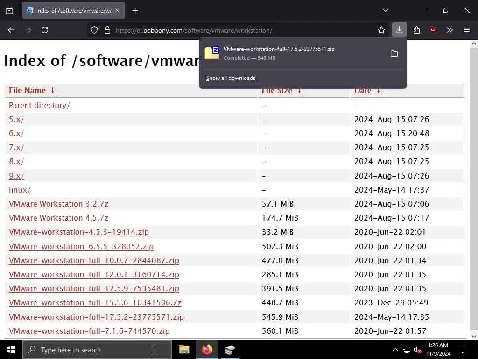Open the 7.x folder
The image size is (478, 359).
coord(16,147)
